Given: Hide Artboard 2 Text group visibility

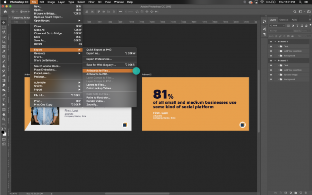Looking at the screenshot, I should pyautogui.click(x=271, y=46).
